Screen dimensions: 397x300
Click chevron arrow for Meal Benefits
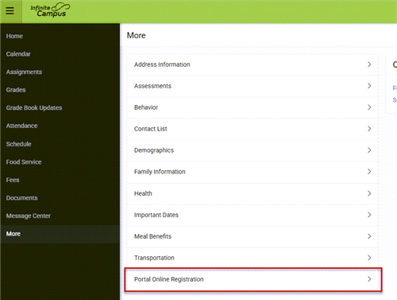click(369, 236)
